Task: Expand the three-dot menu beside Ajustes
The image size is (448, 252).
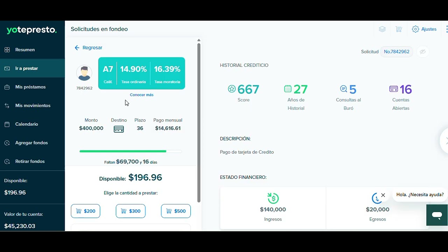Action: (x=447, y=29)
